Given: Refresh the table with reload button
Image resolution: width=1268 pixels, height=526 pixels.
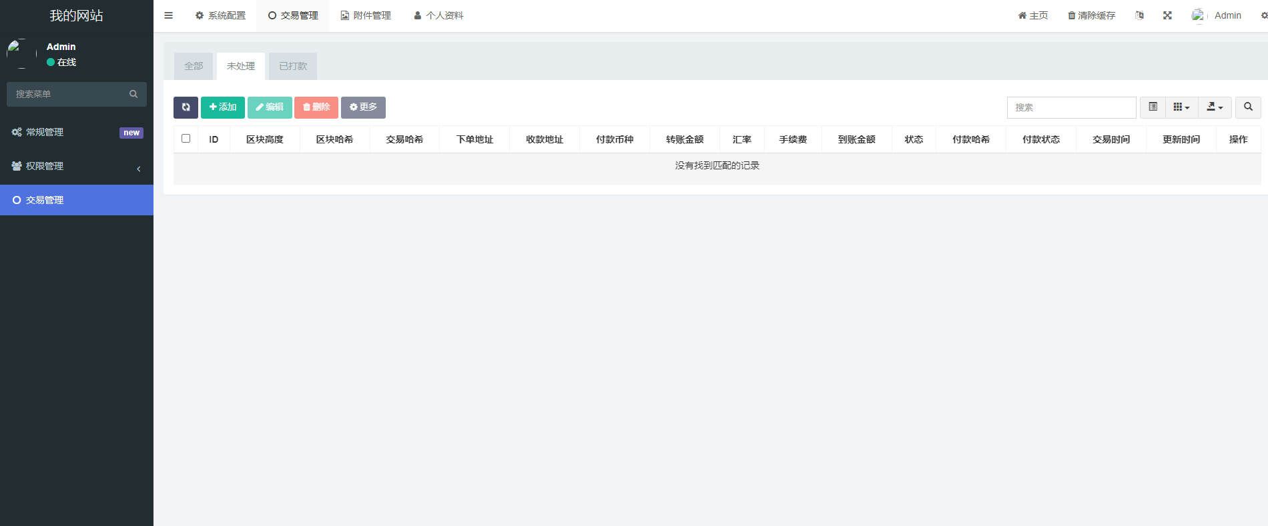Looking at the screenshot, I should pos(186,107).
